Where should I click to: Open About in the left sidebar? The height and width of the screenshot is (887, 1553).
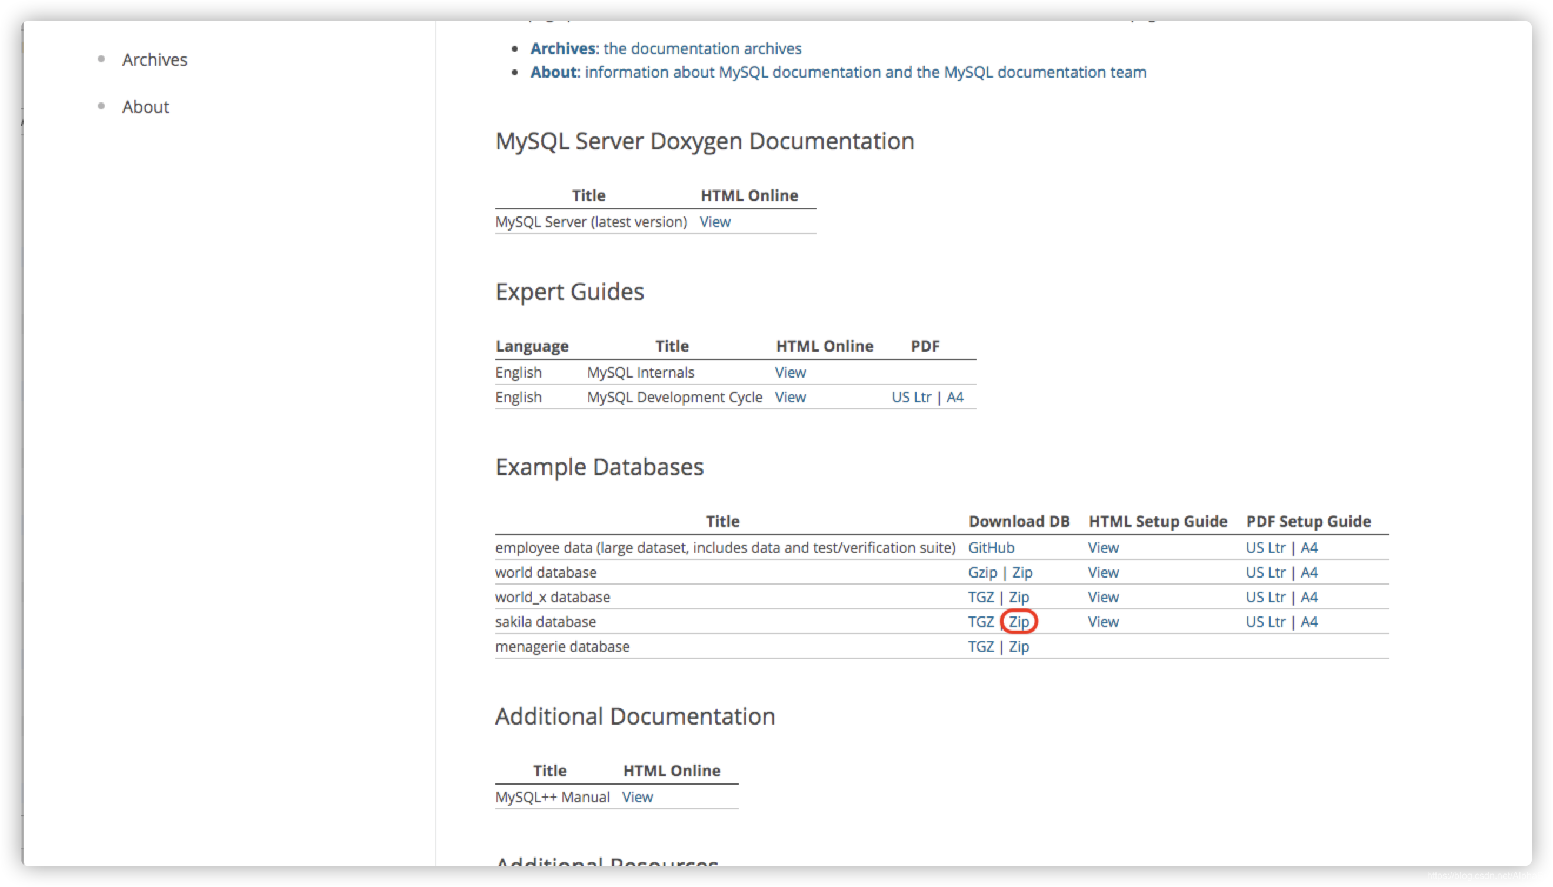(146, 106)
